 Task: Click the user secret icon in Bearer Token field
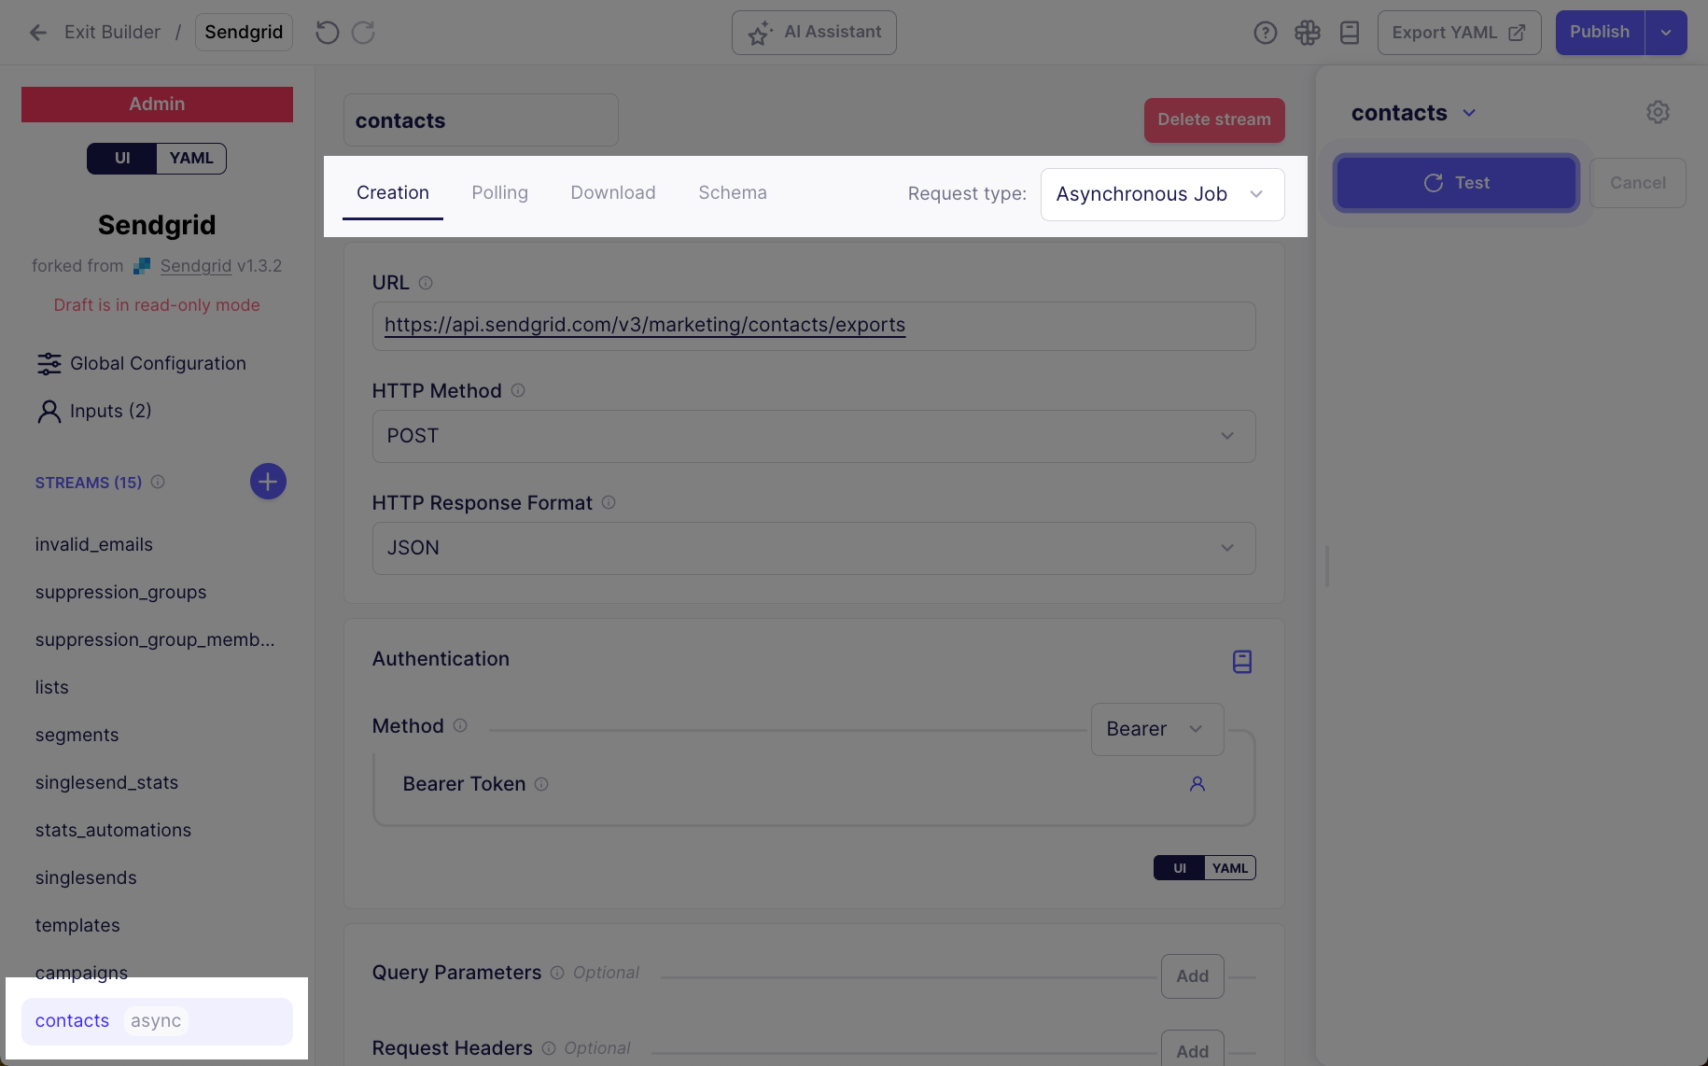coord(1197,784)
